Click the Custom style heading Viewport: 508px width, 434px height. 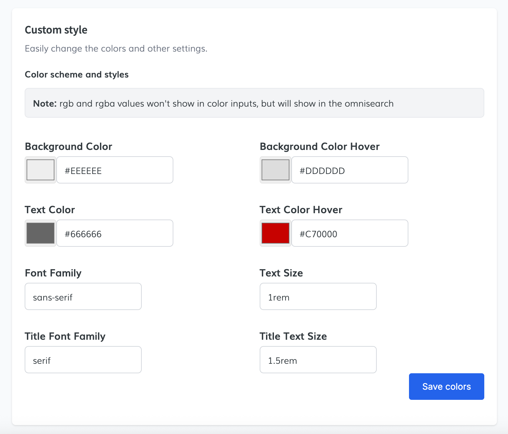tap(56, 30)
